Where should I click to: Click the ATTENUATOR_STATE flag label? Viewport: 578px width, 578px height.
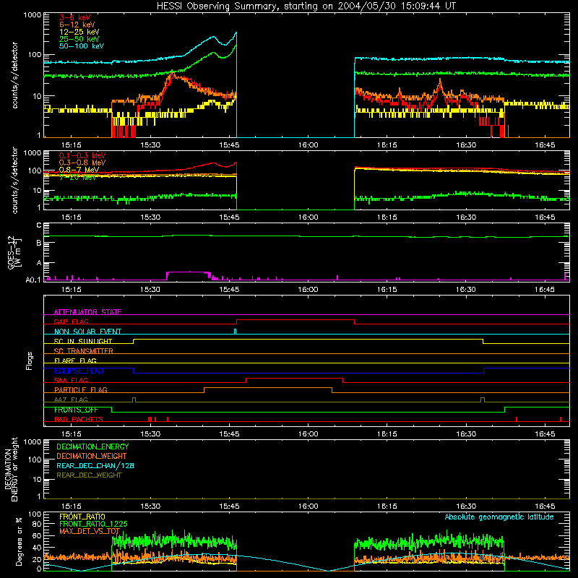click(87, 312)
